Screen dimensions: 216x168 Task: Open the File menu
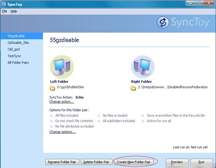5,11
